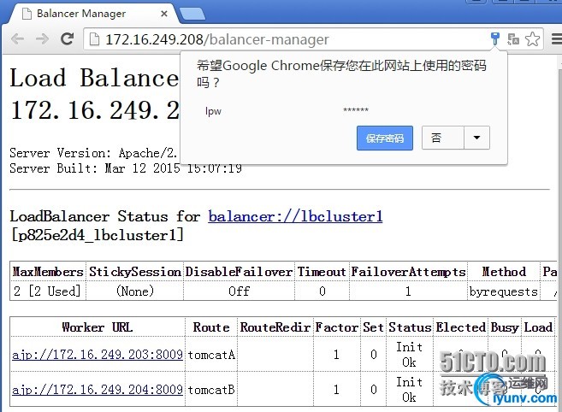This screenshot has width=562, height=412.
Task: Open the Chrome hamburger menu
Action: (x=557, y=38)
